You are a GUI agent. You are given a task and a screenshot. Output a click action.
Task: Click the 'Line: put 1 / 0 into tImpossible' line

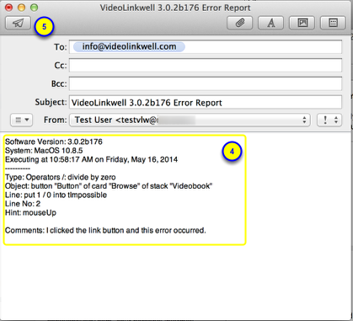coord(56,195)
